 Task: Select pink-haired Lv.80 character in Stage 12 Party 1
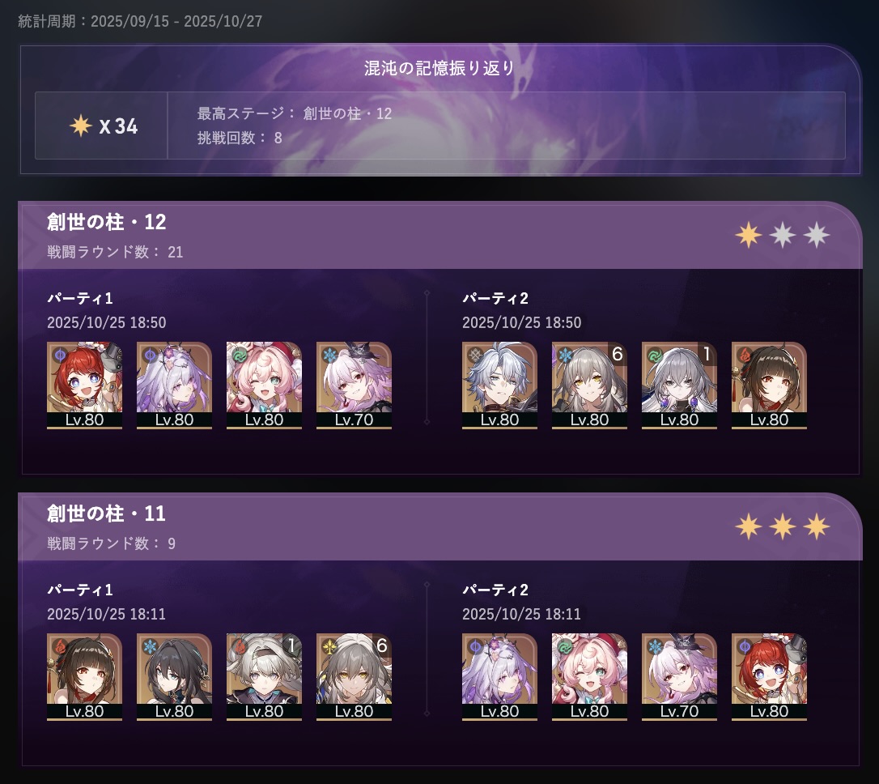click(264, 386)
